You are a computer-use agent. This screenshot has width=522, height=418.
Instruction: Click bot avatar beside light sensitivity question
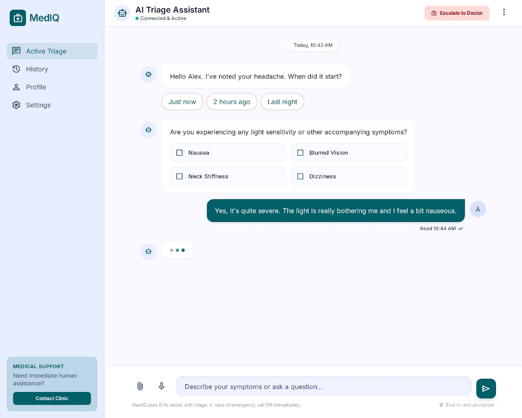pyautogui.click(x=148, y=130)
